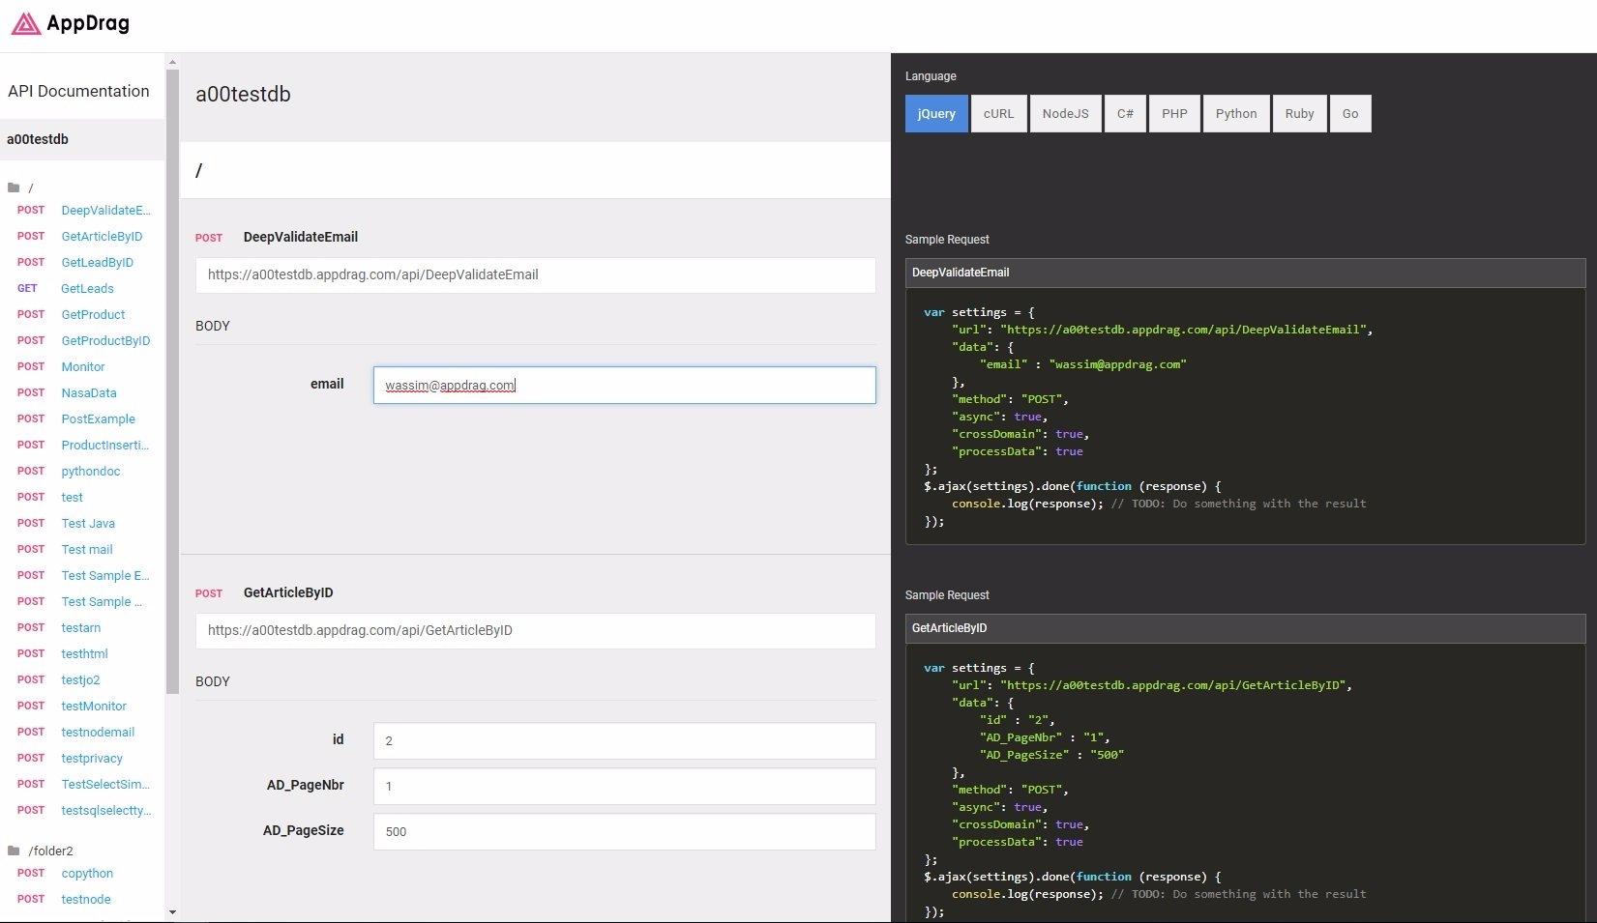Click the AD_PageNbr input field
The width and height of the screenshot is (1597, 923).
click(625, 786)
